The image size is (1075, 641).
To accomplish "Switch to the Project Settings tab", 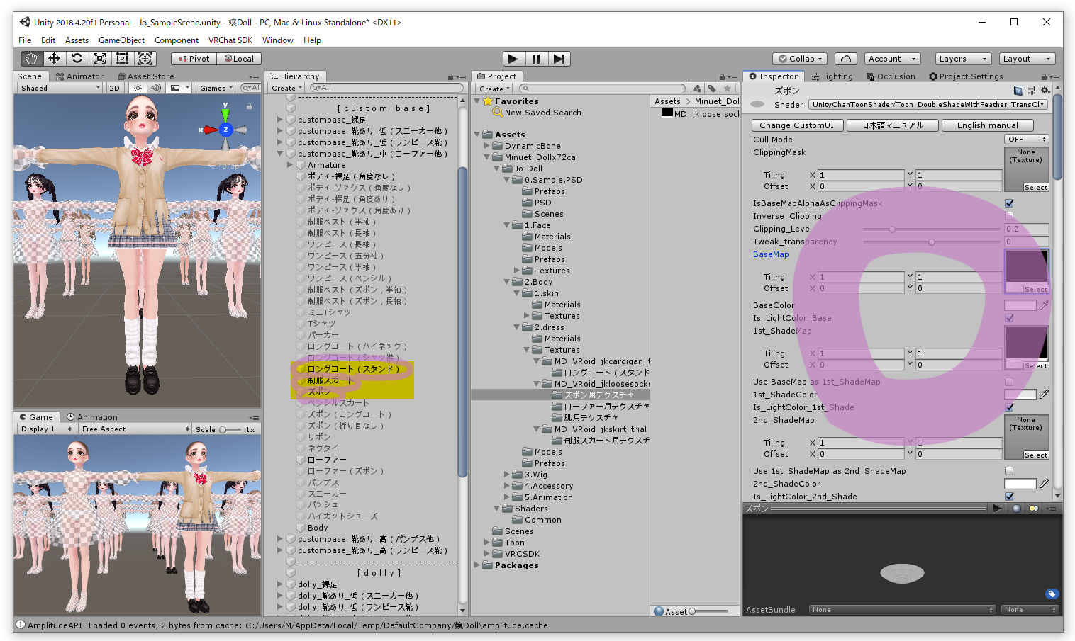I will (x=966, y=76).
